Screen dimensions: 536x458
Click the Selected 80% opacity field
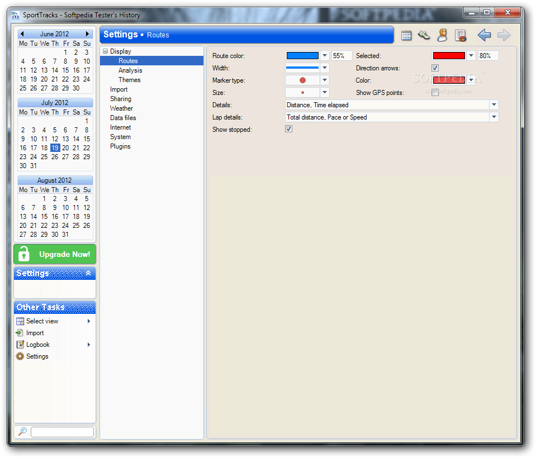(488, 55)
